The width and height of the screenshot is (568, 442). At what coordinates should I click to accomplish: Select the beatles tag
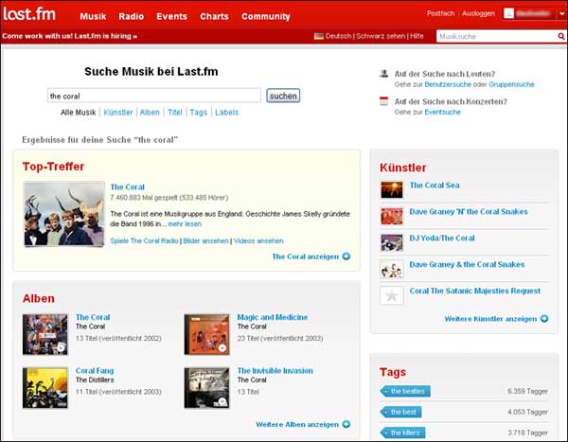click(x=405, y=391)
